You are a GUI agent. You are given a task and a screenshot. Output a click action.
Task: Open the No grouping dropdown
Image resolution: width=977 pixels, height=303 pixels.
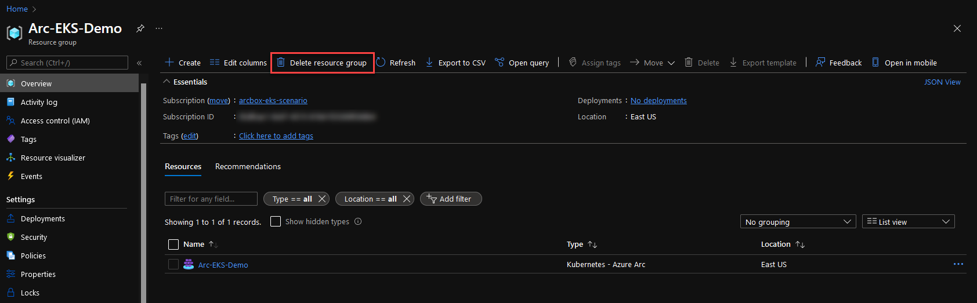pos(798,222)
